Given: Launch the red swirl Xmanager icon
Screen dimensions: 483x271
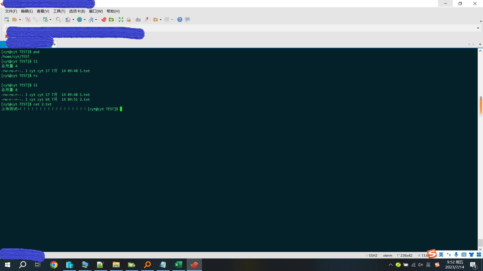Looking at the screenshot, I should coord(104,20).
